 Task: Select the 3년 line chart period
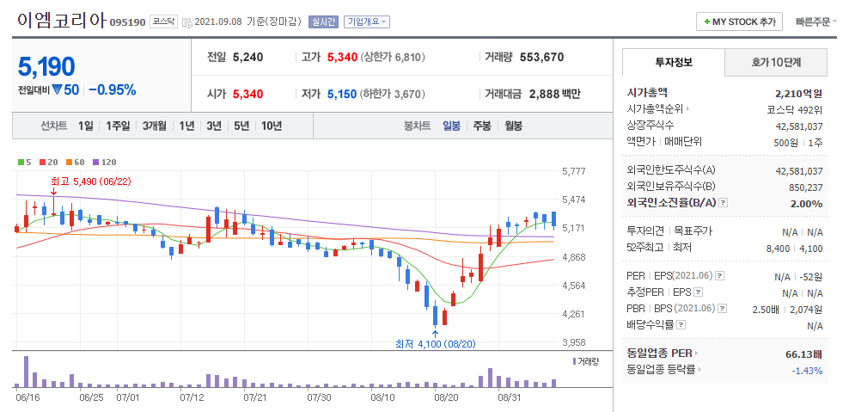click(x=214, y=126)
